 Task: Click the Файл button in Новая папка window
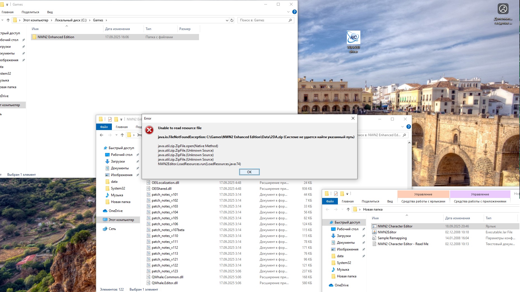(330, 201)
